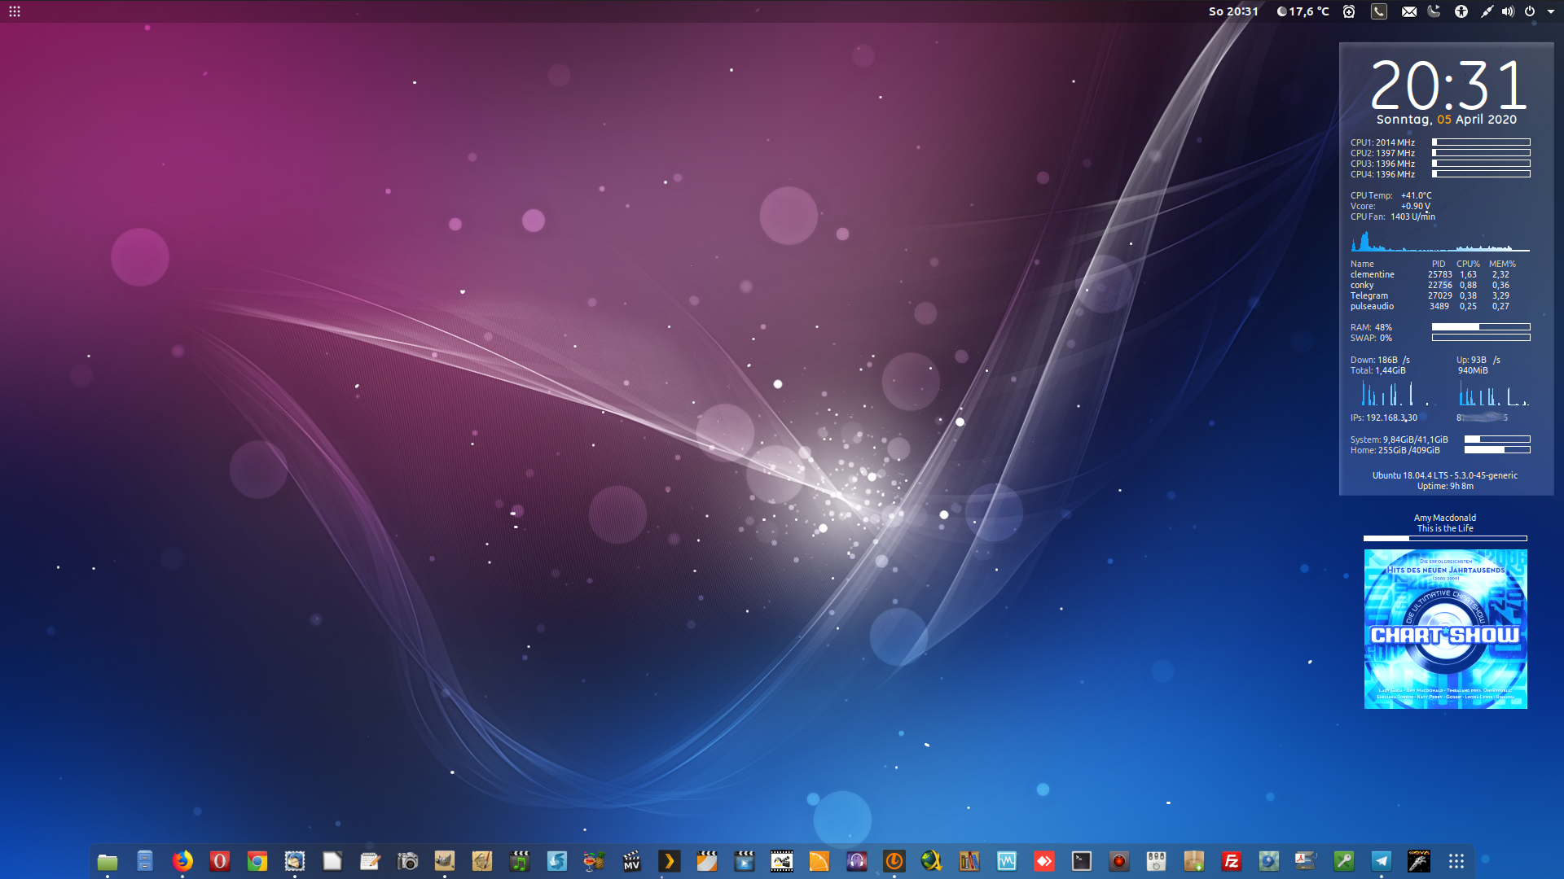This screenshot has height=879, width=1564.
Task: Toggle the night light moon indicator
Action: [x=1434, y=11]
